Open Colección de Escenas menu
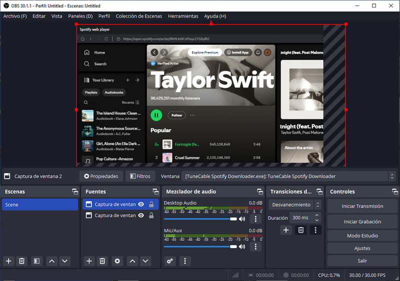The image size is (400, 281). (x=139, y=16)
